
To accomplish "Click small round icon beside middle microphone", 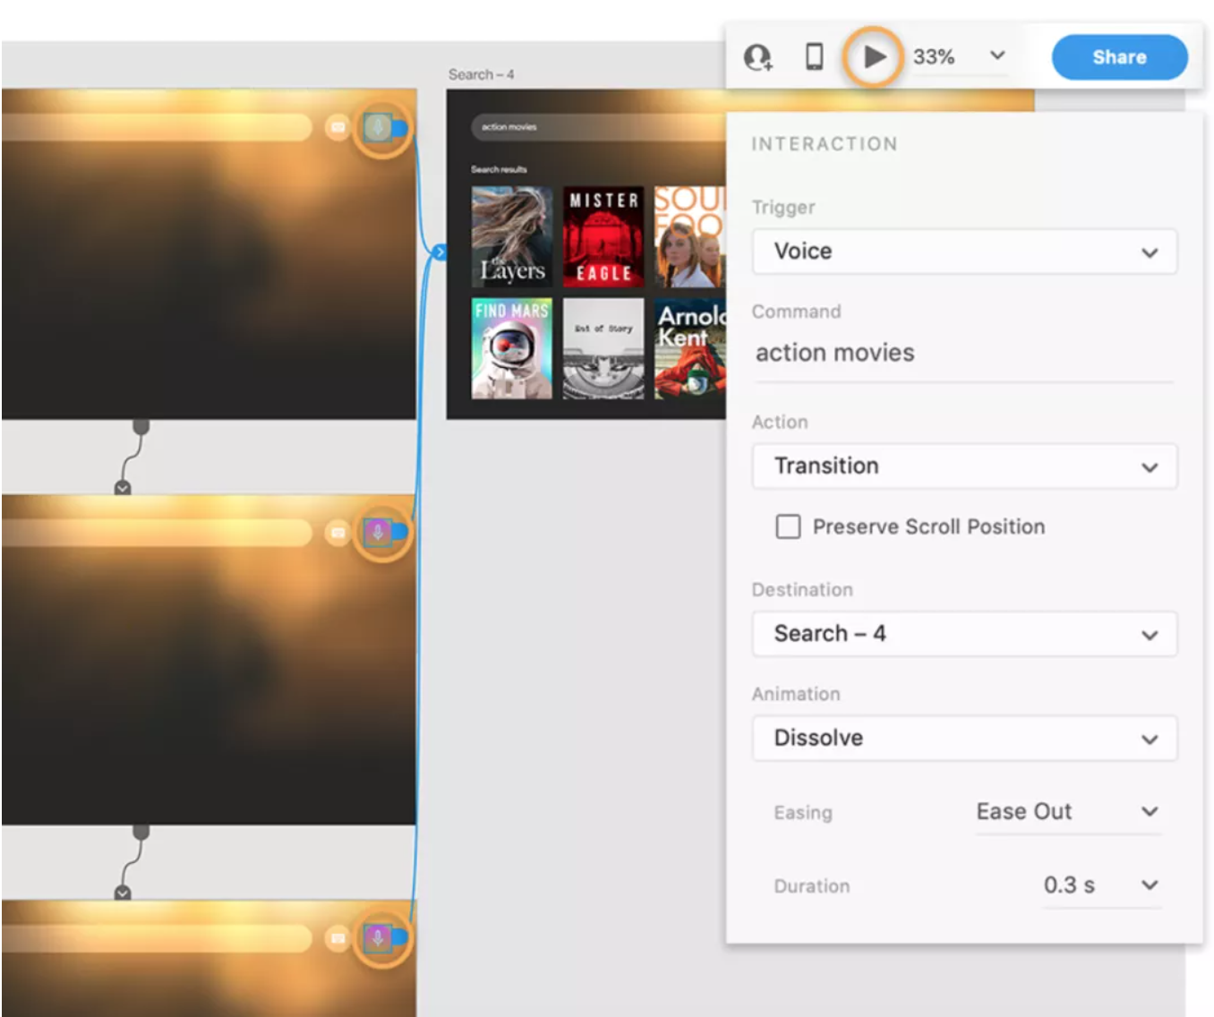I will [x=338, y=533].
